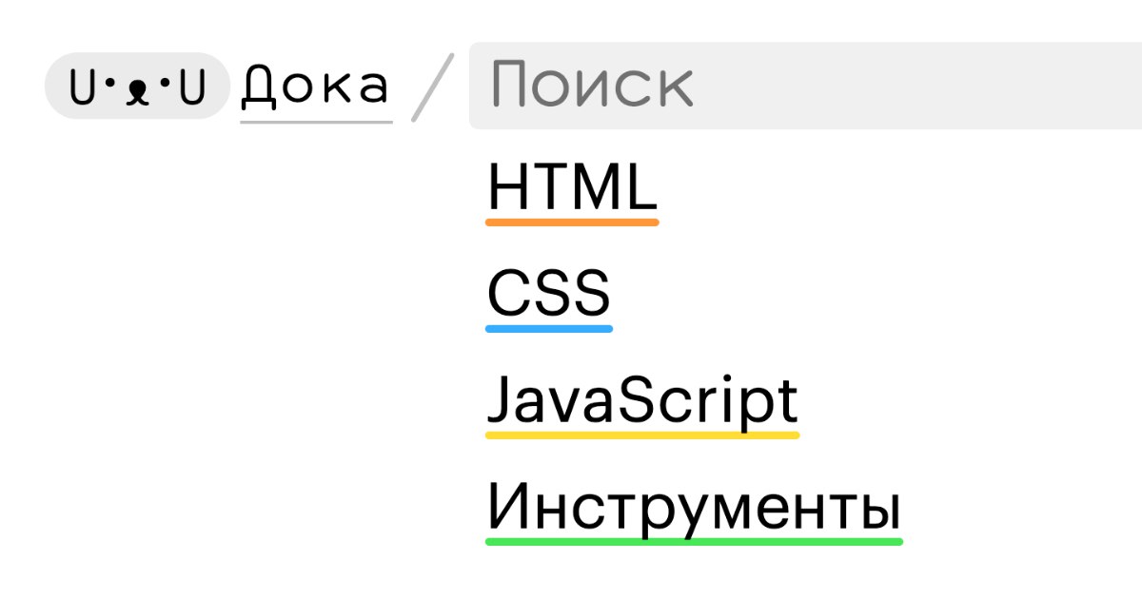Open the Дока home link
This screenshot has width=1142, height=599.
coord(315,87)
